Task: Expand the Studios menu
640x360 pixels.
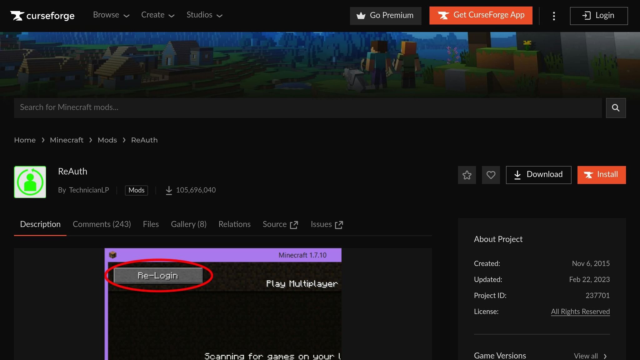Action: (204, 15)
